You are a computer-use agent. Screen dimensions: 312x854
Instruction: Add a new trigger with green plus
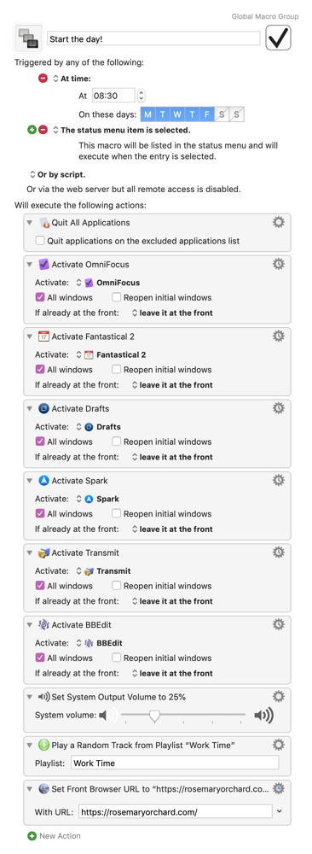tap(32, 130)
